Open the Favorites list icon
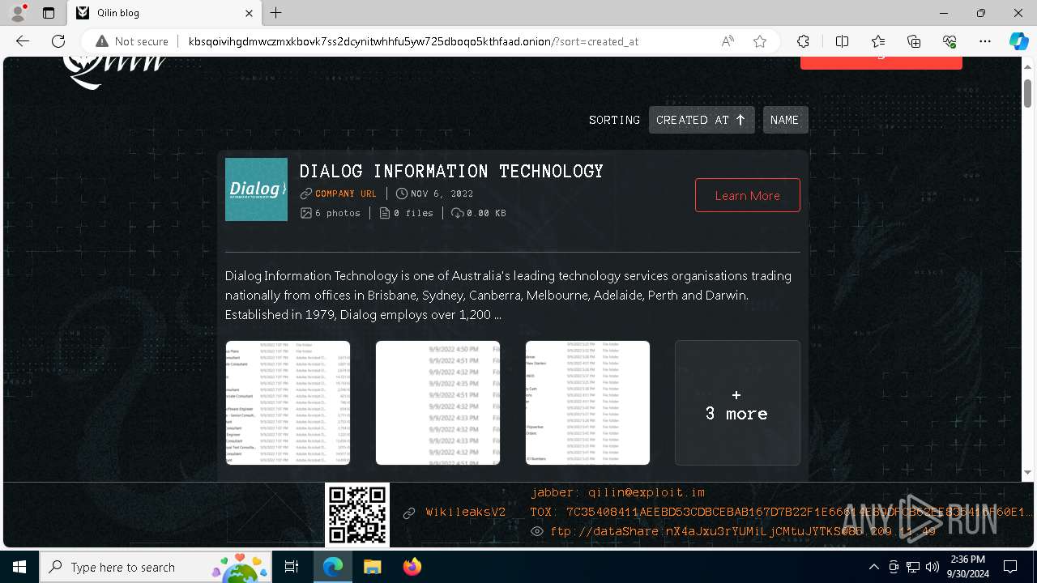The image size is (1037, 583). pos(878,41)
